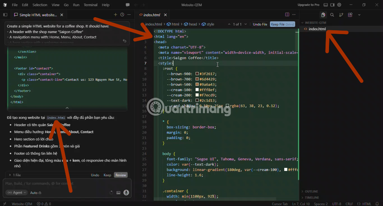Screen dimensions: 383x206
Task: Toggle the right side bar layout
Action: [x=332, y=5]
